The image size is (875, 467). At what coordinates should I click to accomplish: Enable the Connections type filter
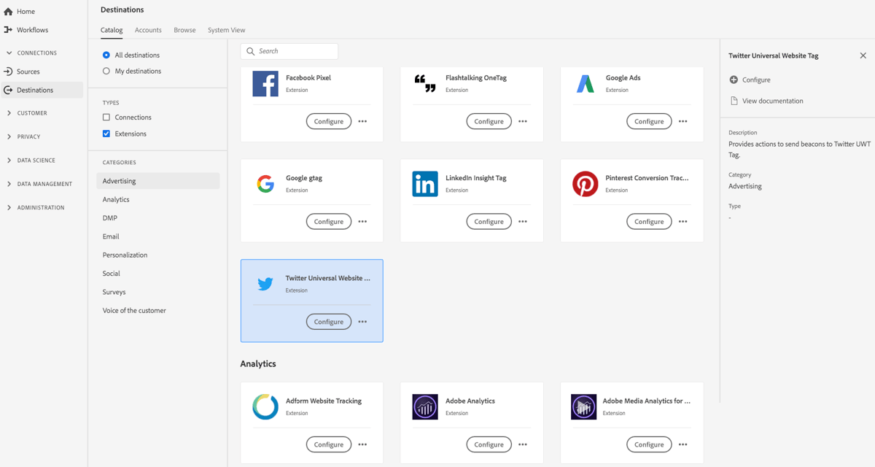106,117
